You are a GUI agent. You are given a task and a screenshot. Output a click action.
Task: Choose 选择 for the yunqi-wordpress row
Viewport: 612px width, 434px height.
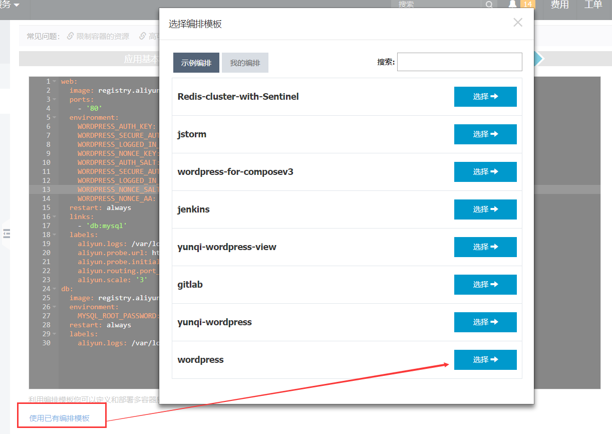[x=485, y=322]
